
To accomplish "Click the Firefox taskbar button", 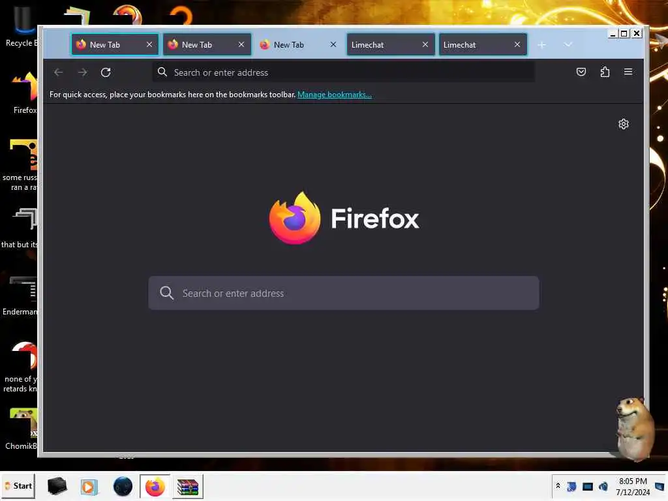I will (155, 487).
